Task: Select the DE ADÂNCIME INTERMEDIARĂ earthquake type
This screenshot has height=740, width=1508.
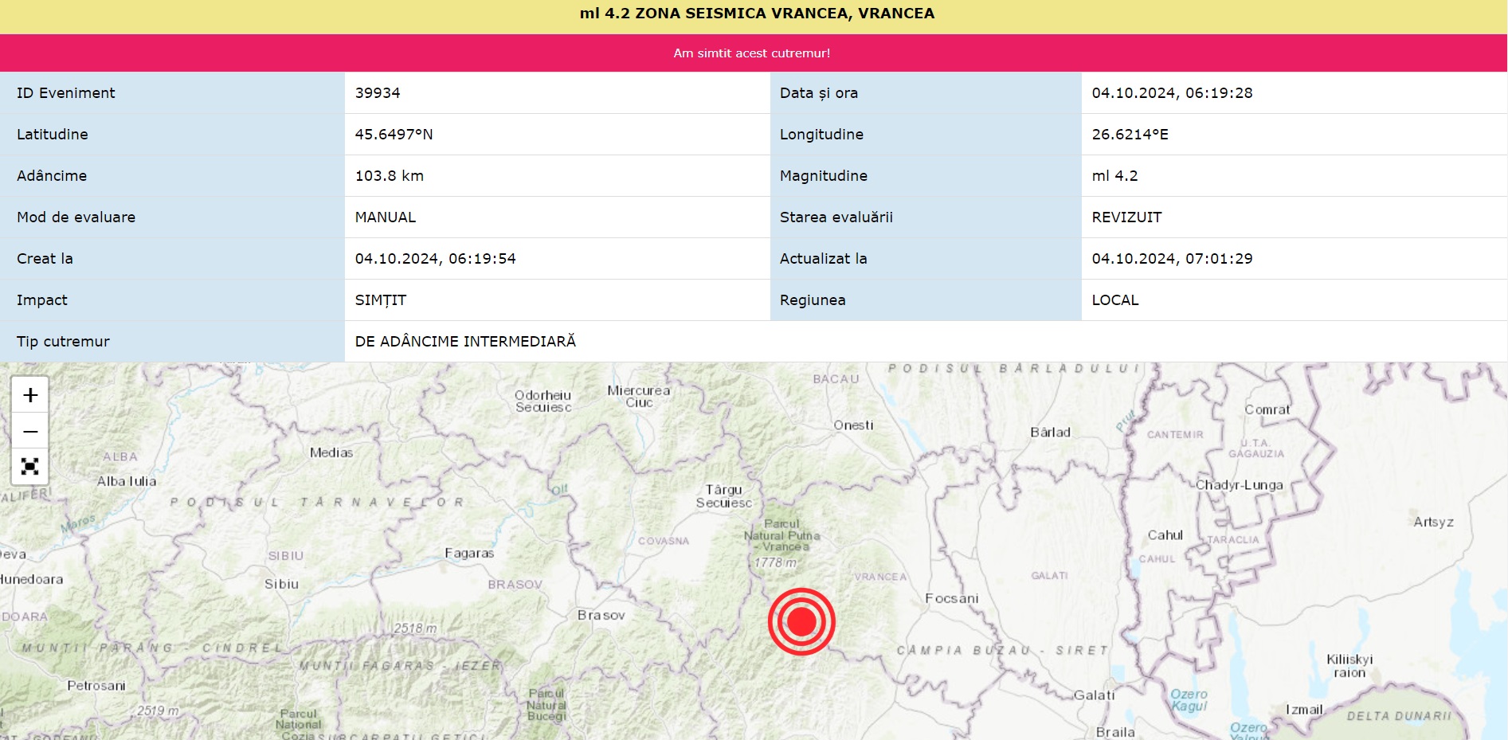Action: (465, 342)
